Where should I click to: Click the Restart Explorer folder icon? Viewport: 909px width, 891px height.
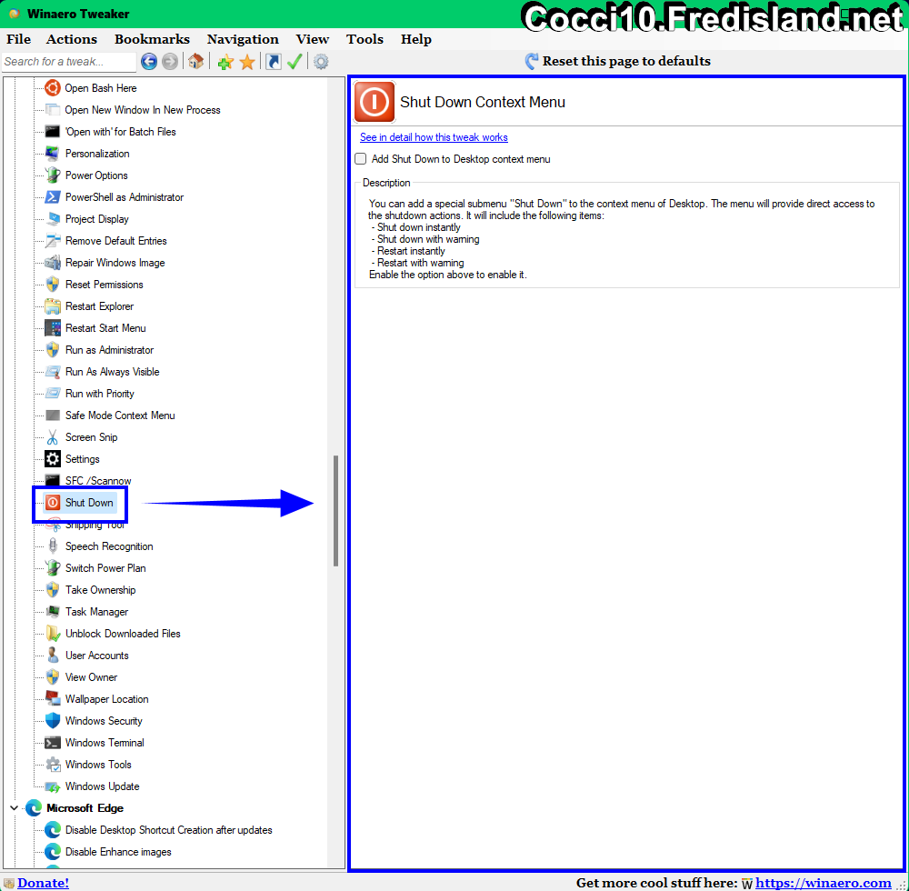tap(52, 306)
